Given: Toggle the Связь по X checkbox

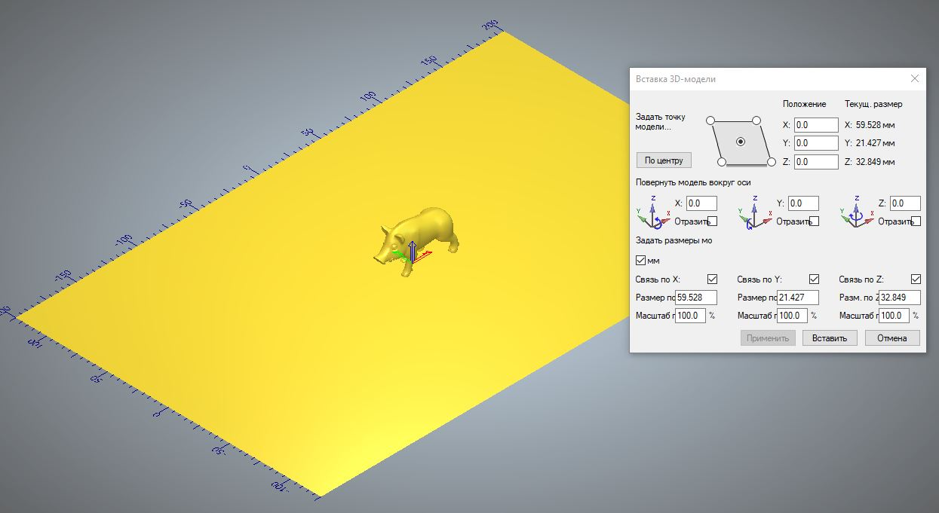Looking at the screenshot, I should tap(712, 279).
